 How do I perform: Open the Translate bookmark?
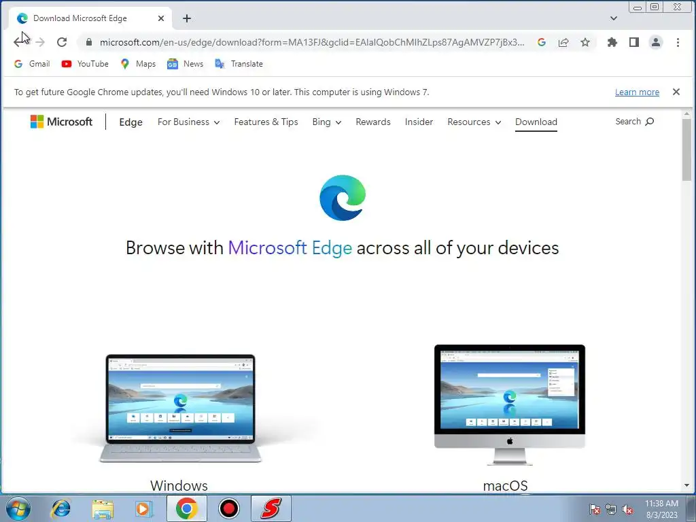[239, 64]
